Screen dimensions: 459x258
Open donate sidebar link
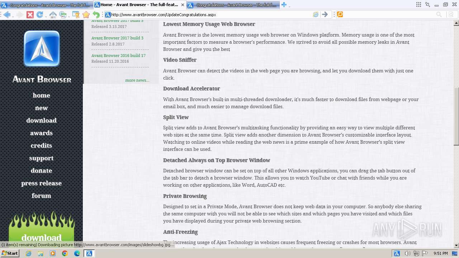click(x=41, y=171)
